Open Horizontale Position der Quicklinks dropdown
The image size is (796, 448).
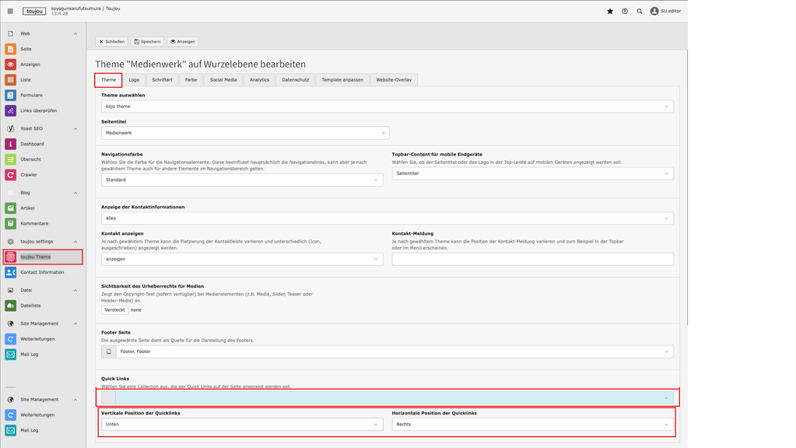pyautogui.click(x=532, y=425)
